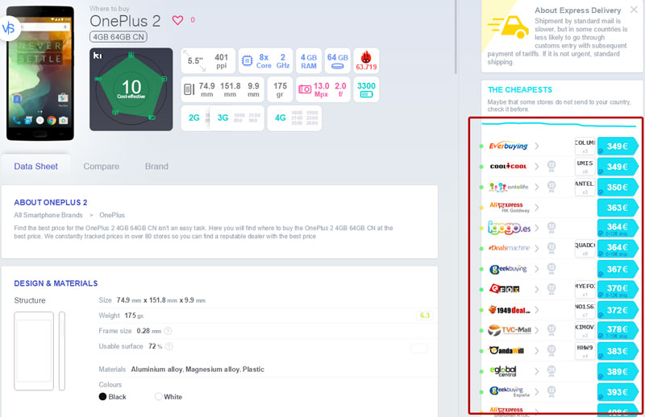Open the cost-effective score radar chart
This screenshot has width=645, height=417.
131,89
